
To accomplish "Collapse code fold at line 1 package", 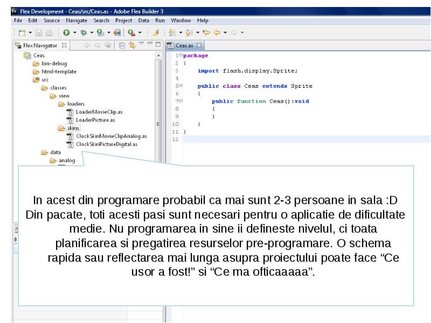I will click(x=180, y=55).
